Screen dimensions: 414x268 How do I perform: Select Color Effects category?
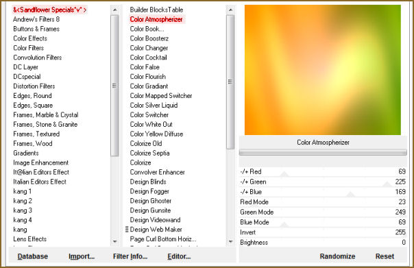[x=30, y=38]
